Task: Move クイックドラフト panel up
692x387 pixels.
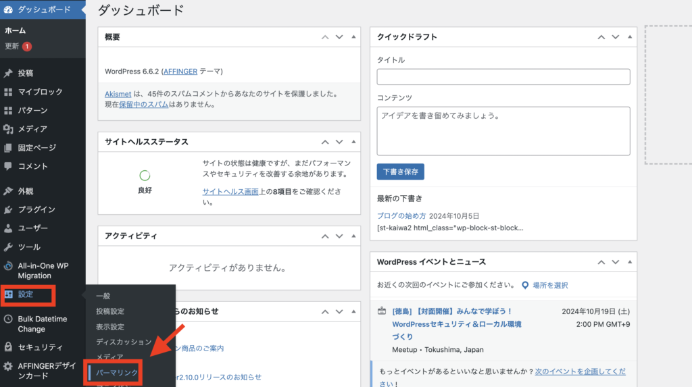Action: [x=601, y=37]
